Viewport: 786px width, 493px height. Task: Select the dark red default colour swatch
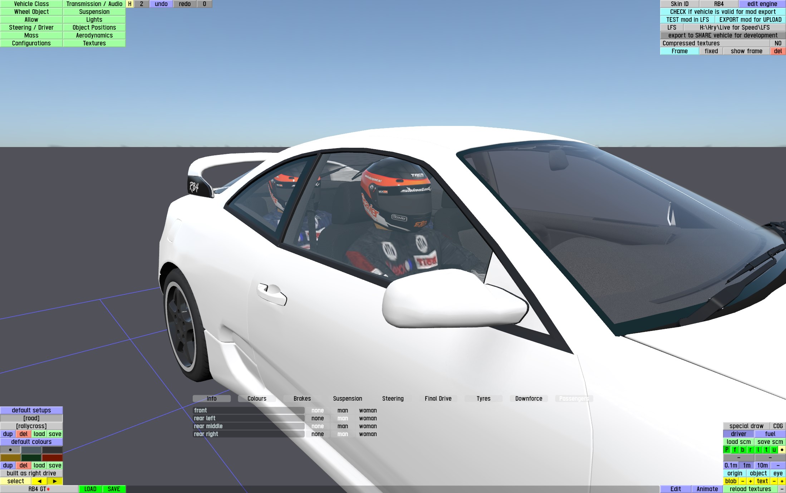point(52,458)
